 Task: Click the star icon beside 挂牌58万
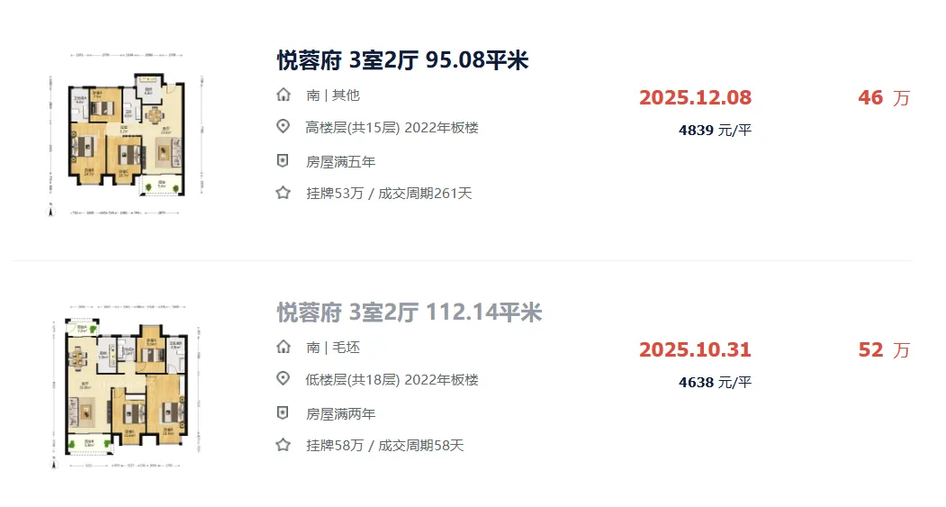283,446
